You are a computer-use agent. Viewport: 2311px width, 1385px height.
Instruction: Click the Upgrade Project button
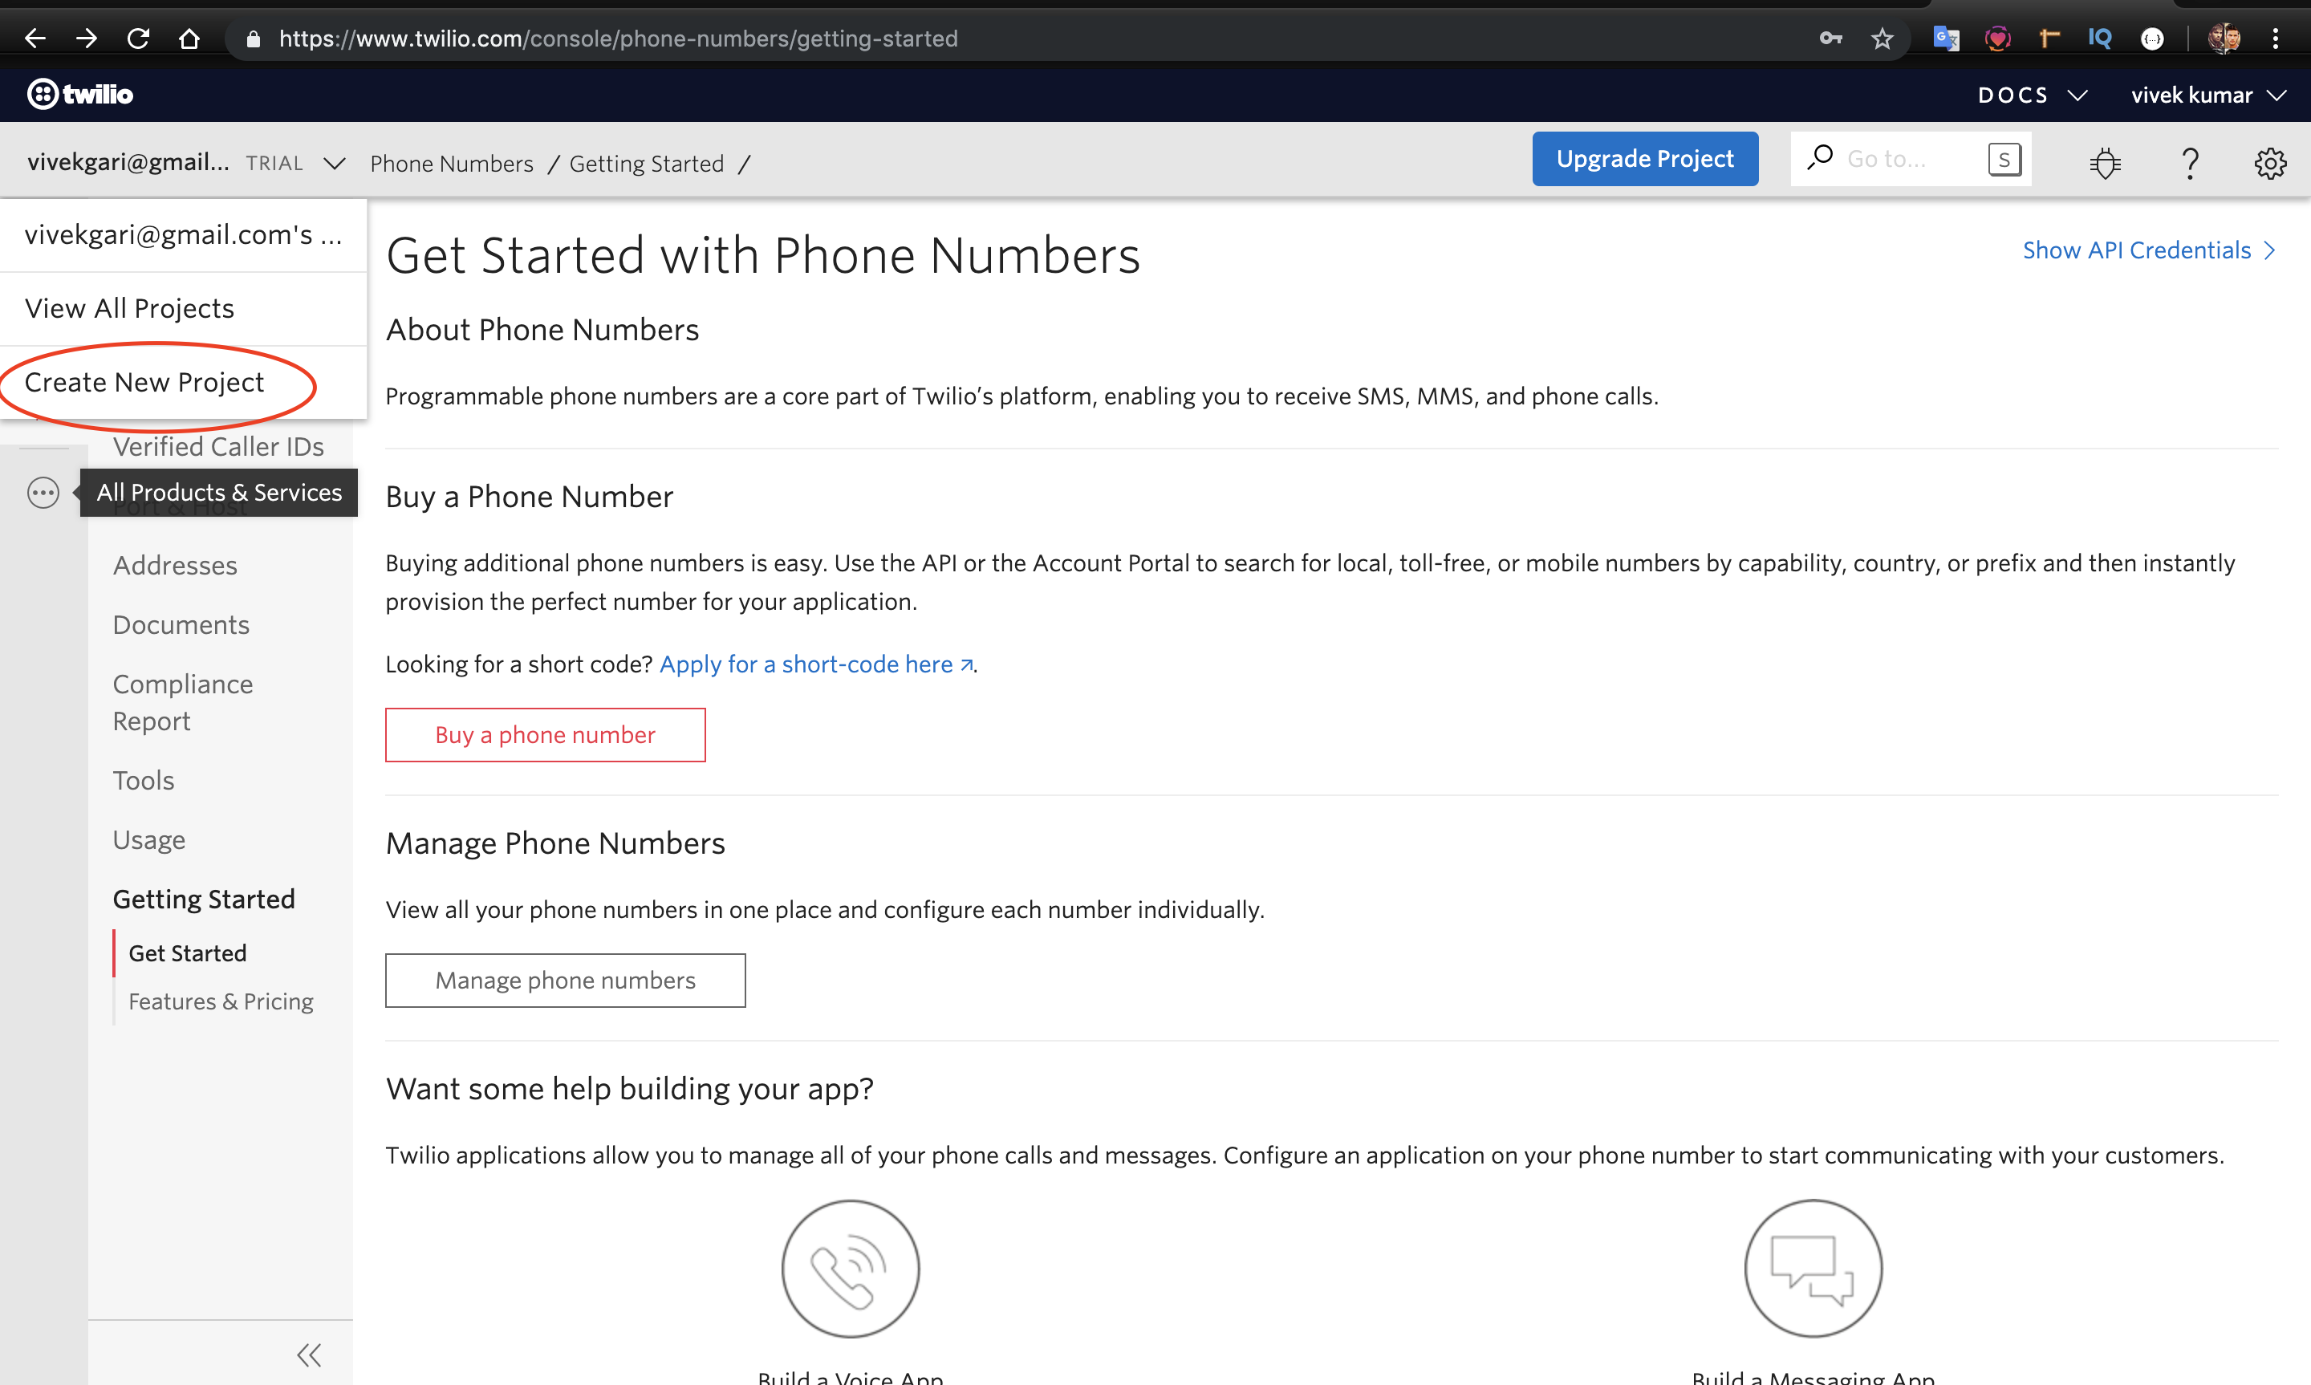coord(1645,159)
